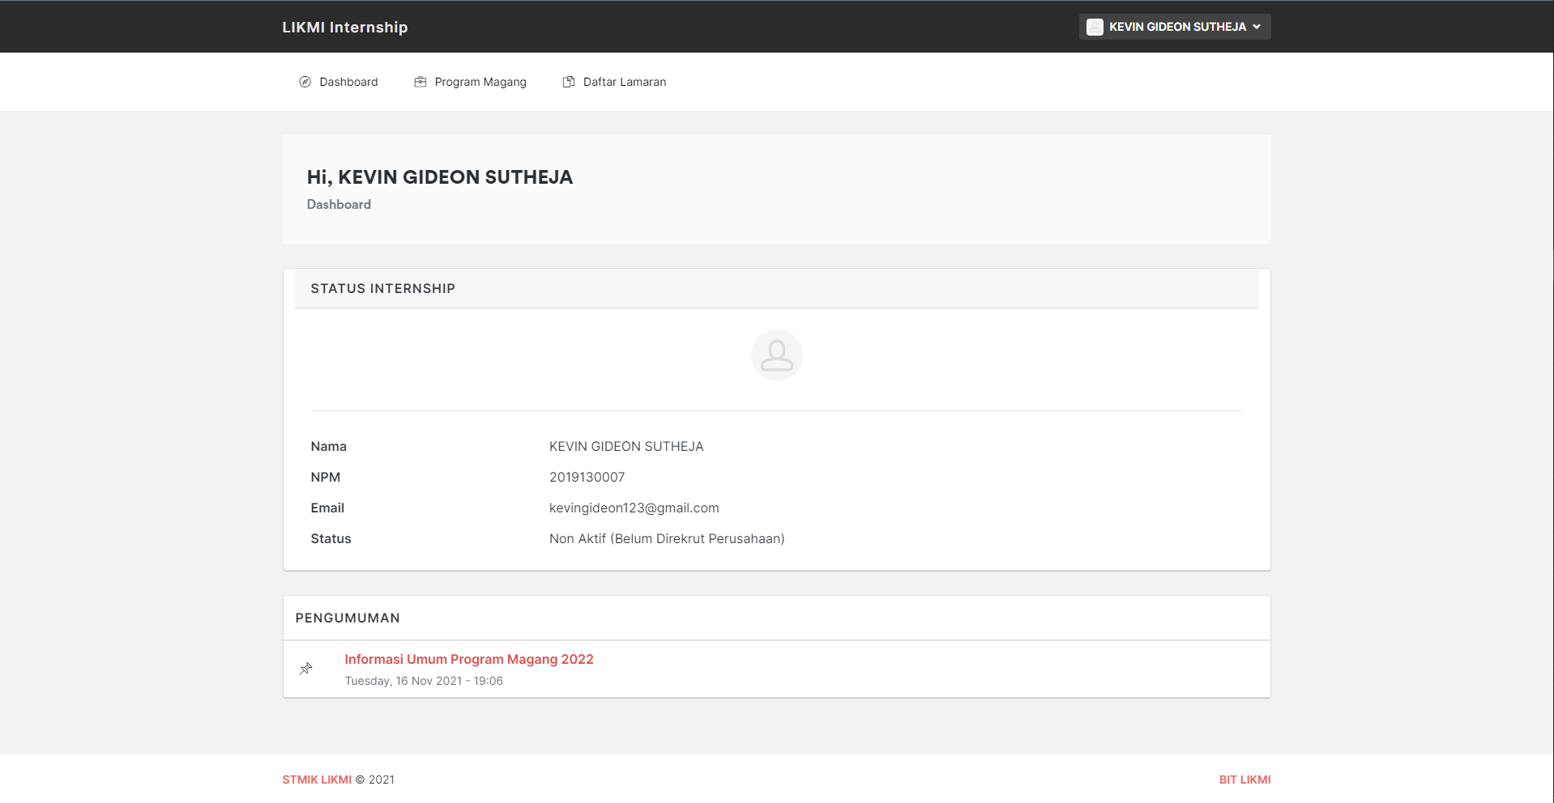
Task: Open the Program Magang menu
Action: click(x=471, y=82)
